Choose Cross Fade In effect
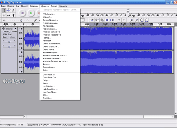 point(60,74)
